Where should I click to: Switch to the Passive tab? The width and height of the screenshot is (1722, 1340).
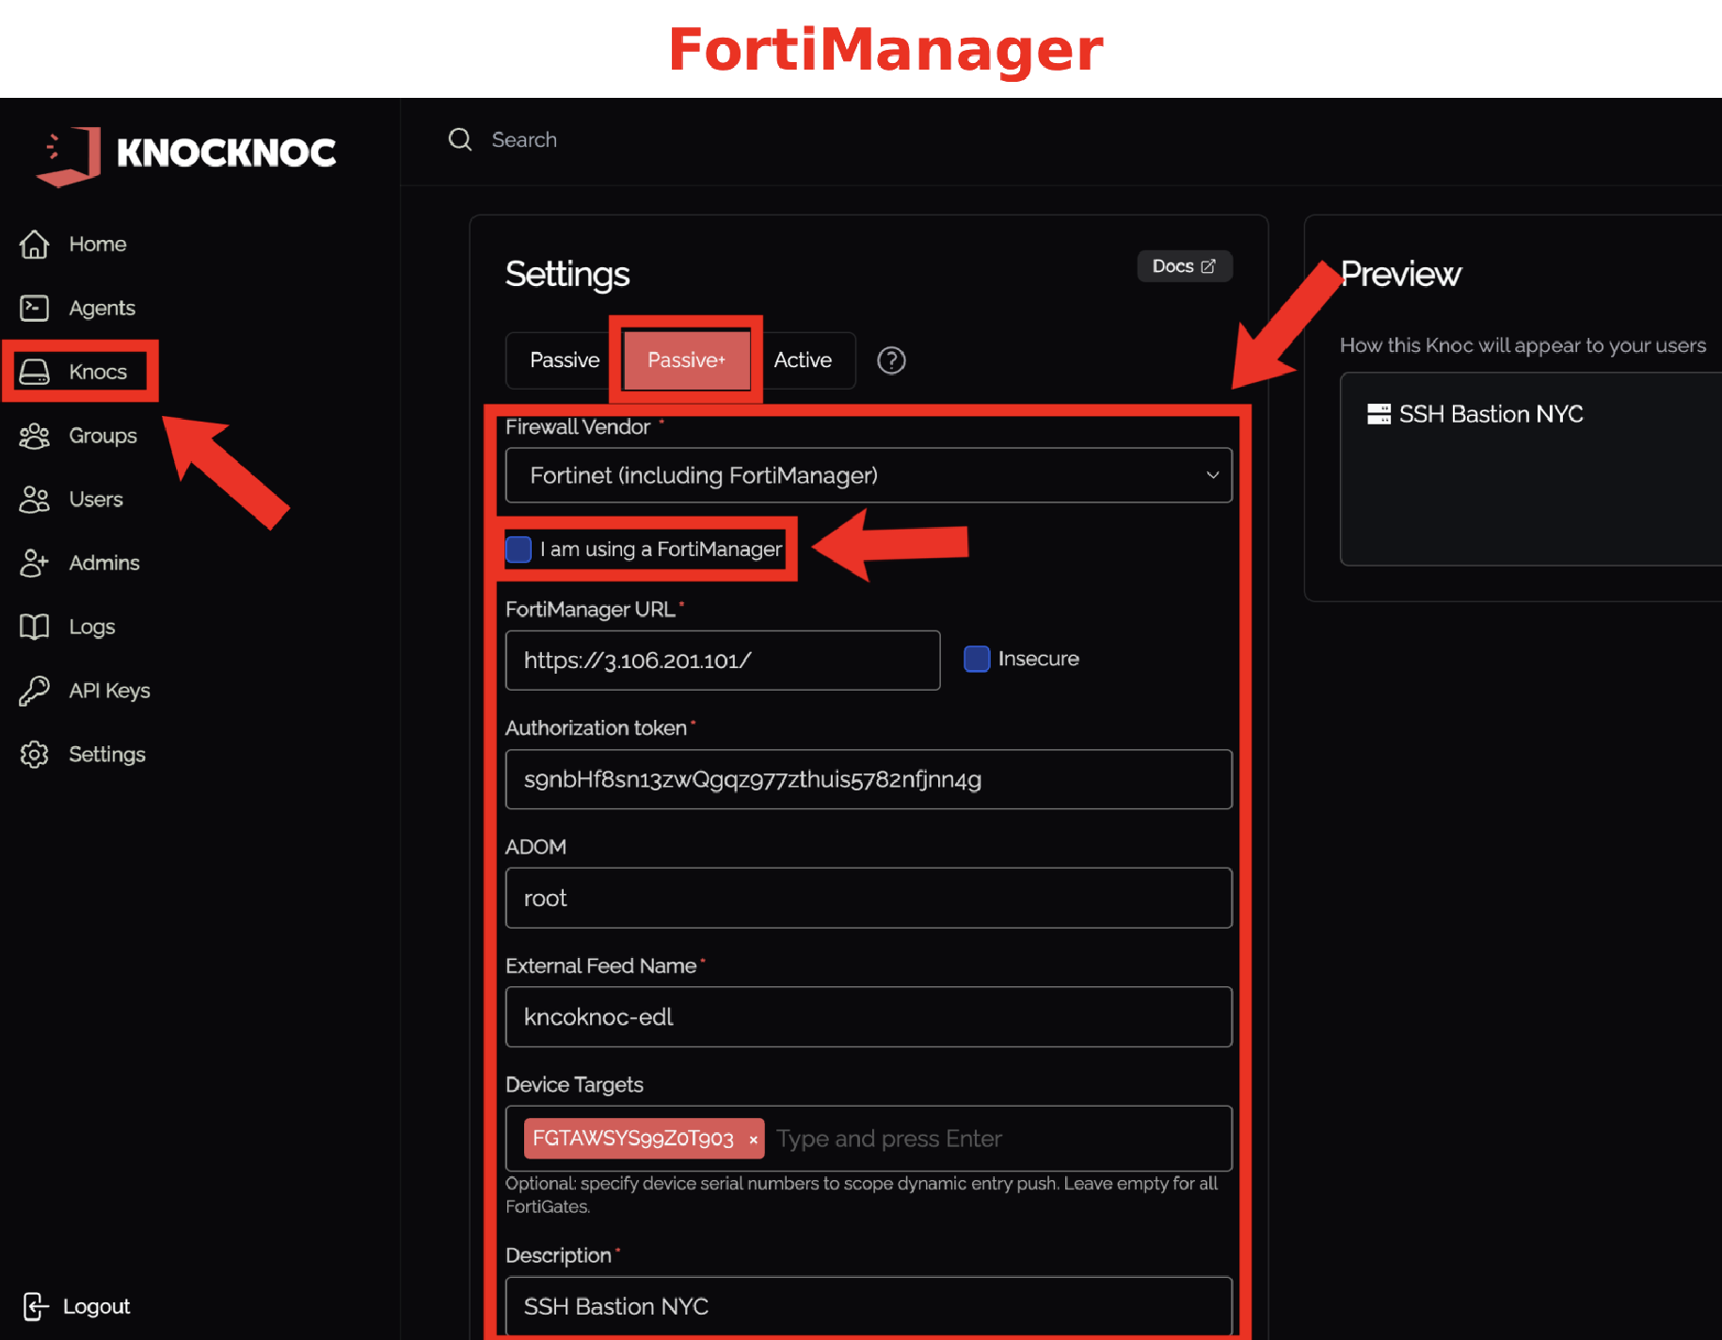pos(565,360)
